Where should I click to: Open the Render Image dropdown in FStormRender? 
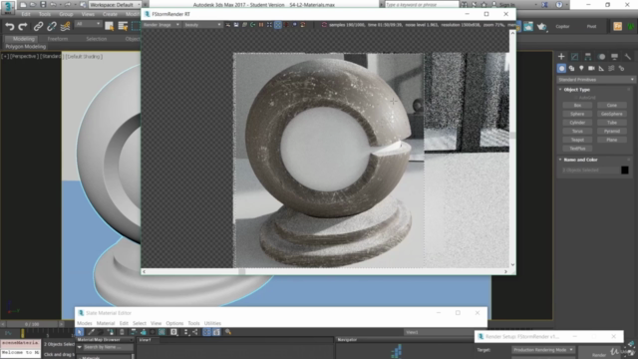tap(161, 25)
